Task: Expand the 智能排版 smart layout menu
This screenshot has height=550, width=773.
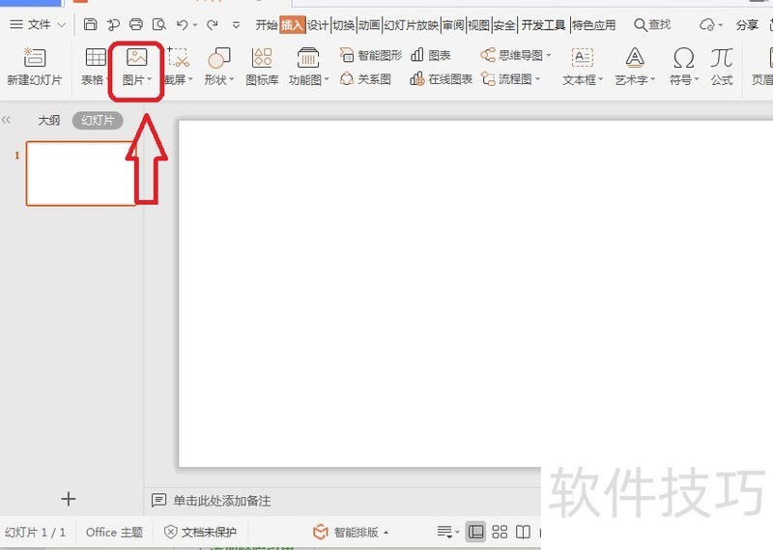Action: pyautogui.click(x=351, y=532)
